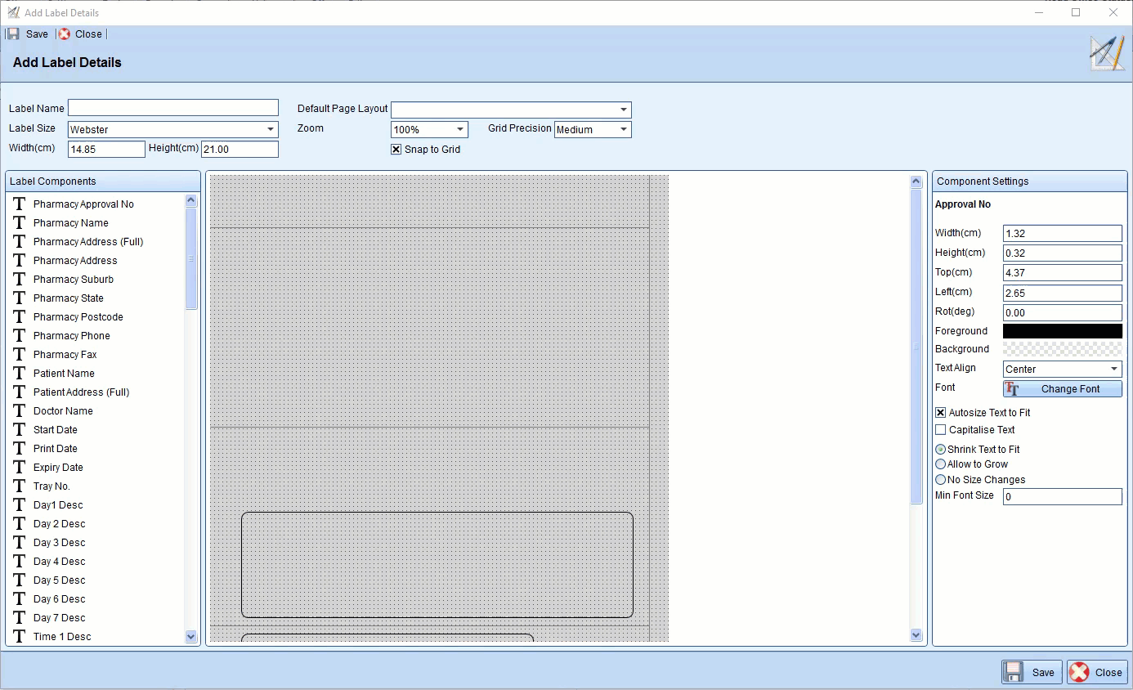Image resolution: width=1133 pixels, height=690 pixels.
Task: Click the T icon beside Day 2 Desc
Action: [x=20, y=523]
